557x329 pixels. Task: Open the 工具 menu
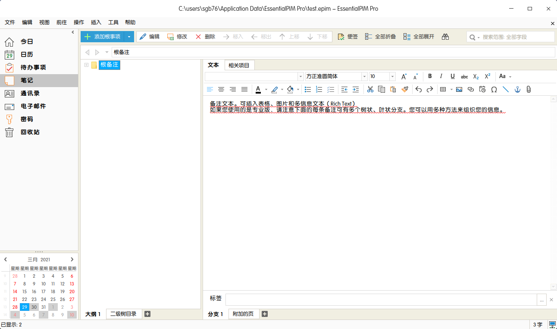tap(113, 22)
